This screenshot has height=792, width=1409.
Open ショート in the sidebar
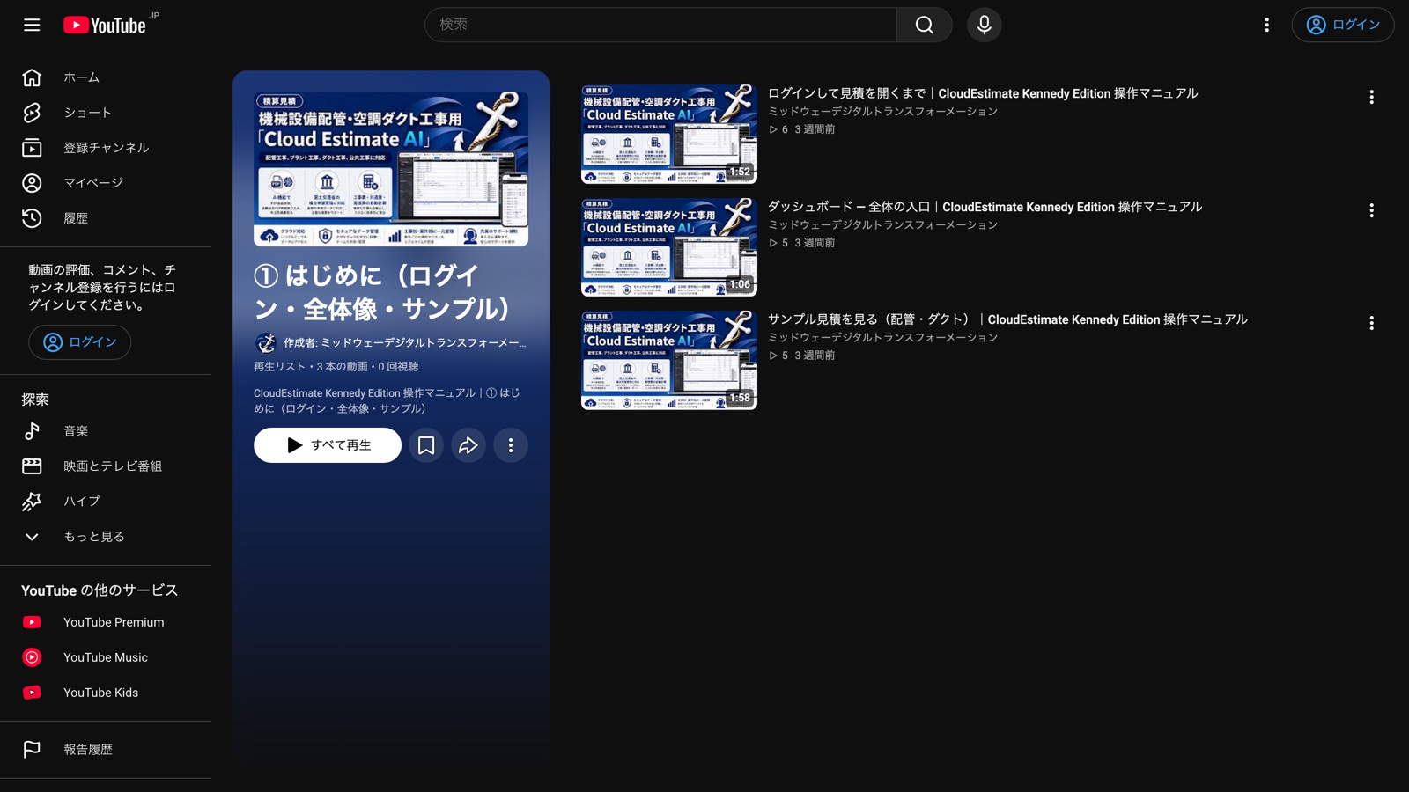click(x=106, y=113)
